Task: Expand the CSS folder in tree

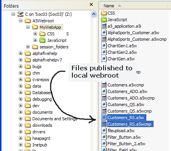Action: click(35, 33)
